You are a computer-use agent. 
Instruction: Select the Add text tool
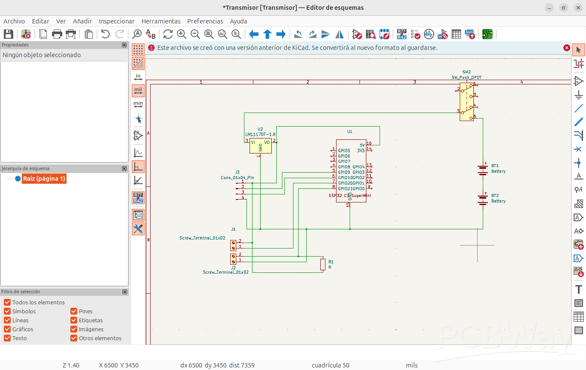coord(579,289)
